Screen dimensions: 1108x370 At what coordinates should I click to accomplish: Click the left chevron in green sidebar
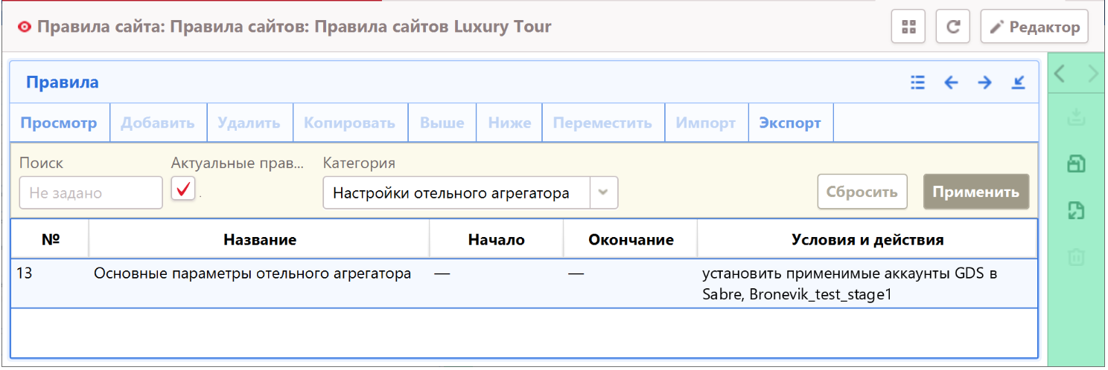[1060, 74]
